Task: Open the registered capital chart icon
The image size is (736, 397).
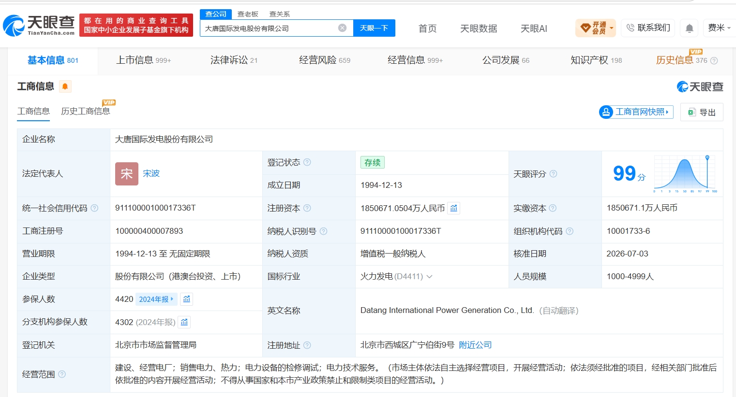Action: click(x=453, y=208)
